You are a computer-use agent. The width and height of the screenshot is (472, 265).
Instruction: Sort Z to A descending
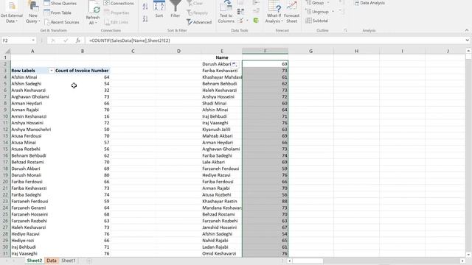(x=145, y=18)
